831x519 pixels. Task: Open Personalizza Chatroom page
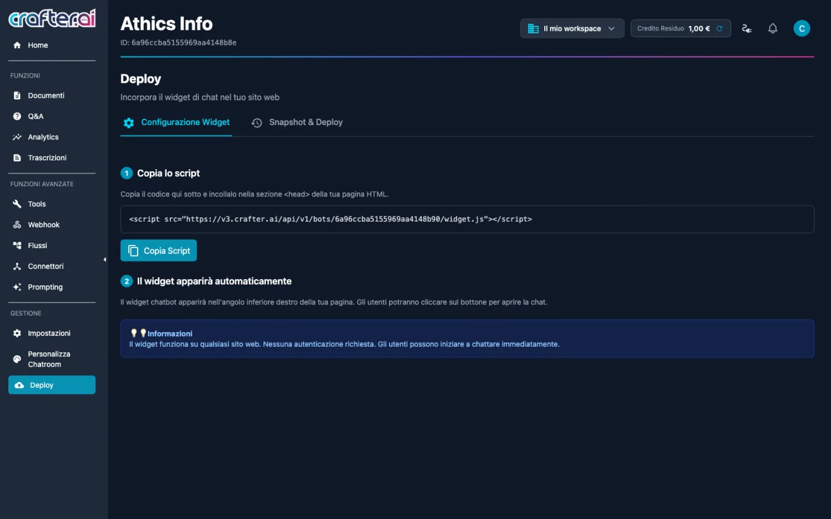[52, 359]
